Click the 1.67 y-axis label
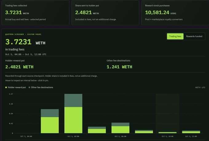This screenshot has width=209, height=141. pyautogui.click(x=11, y=94)
